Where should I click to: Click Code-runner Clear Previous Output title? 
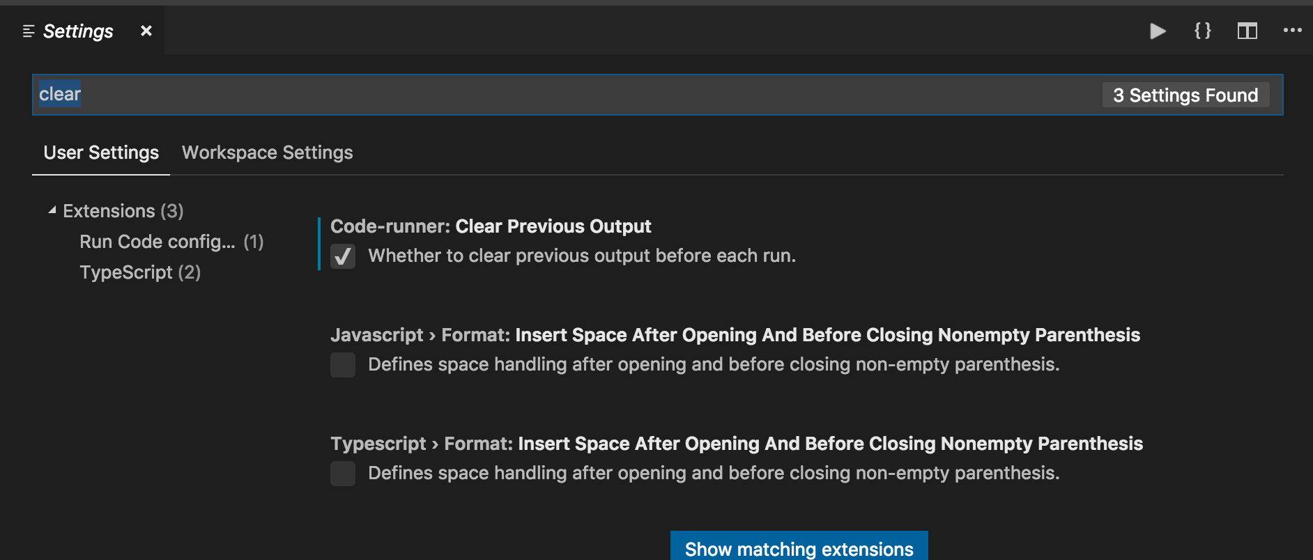[491, 226]
